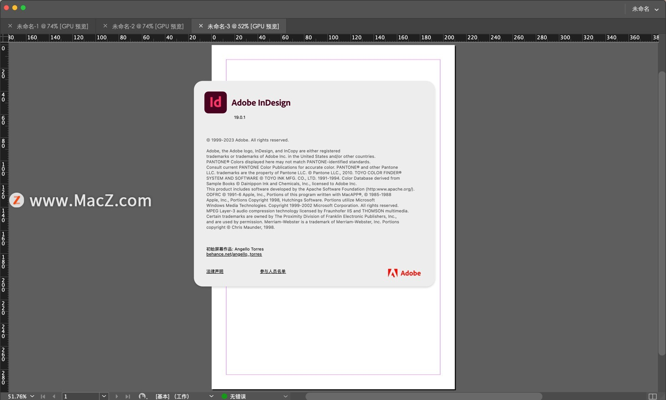Click the 初始屏幕作品: Angello Torres credit
This screenshot has height=400, width=666.
coord(235,249)
